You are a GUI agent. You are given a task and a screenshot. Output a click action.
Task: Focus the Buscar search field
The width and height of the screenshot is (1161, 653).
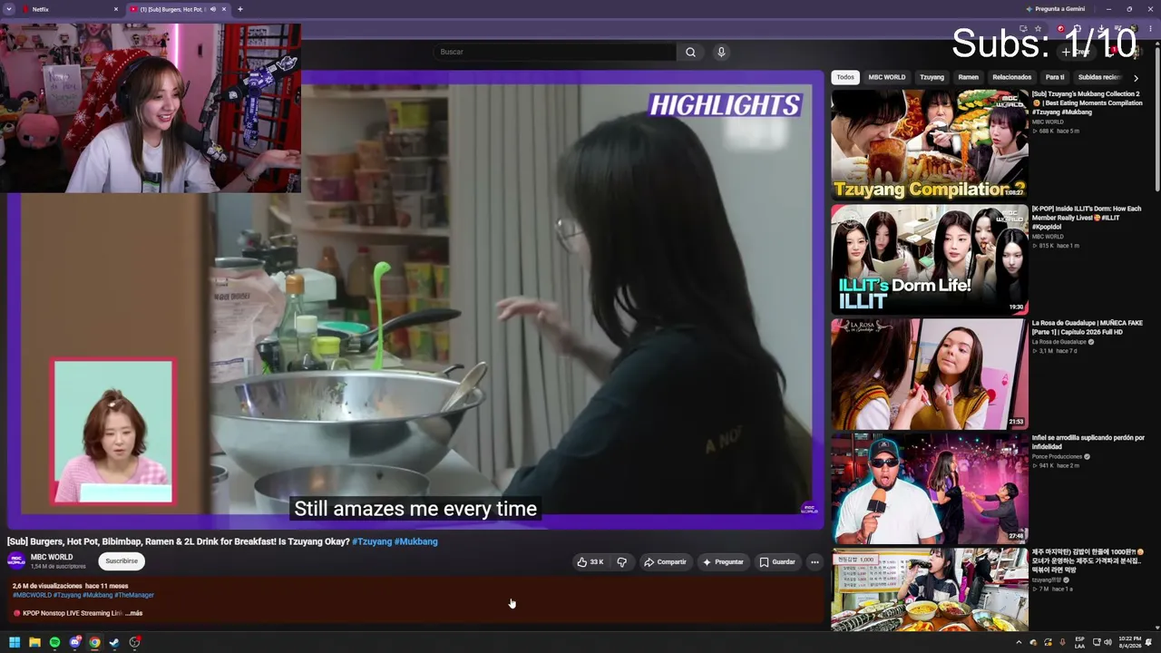[555, 53]
